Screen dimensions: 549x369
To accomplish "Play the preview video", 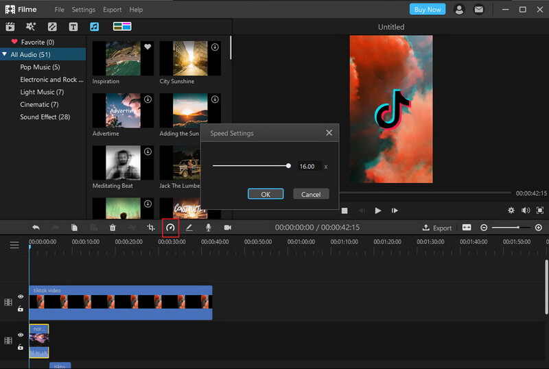I will pyautogui.click(x=378, y=211).
